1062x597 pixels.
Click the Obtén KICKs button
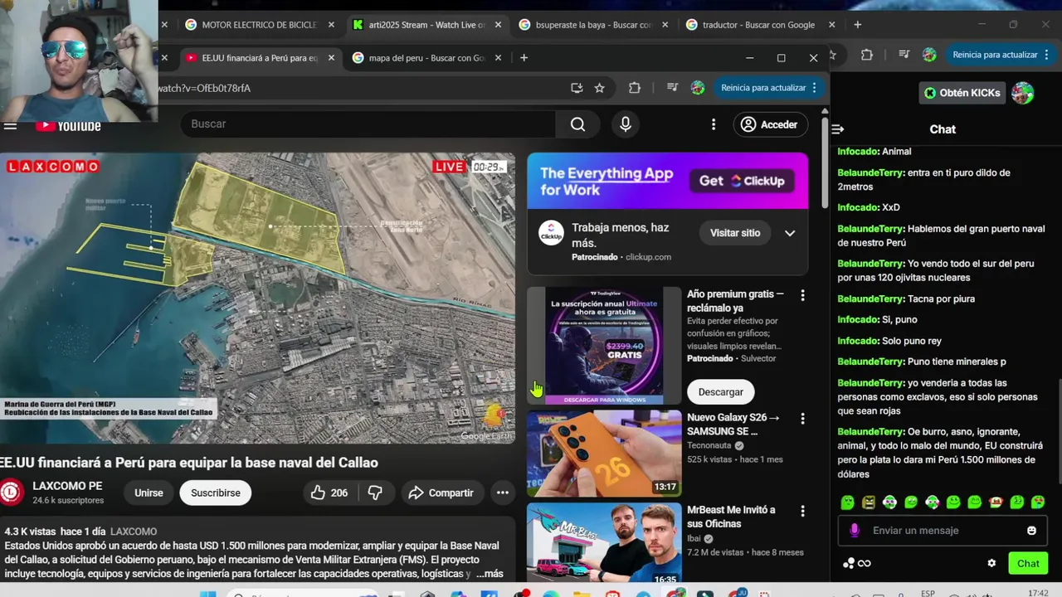[962, 93]
